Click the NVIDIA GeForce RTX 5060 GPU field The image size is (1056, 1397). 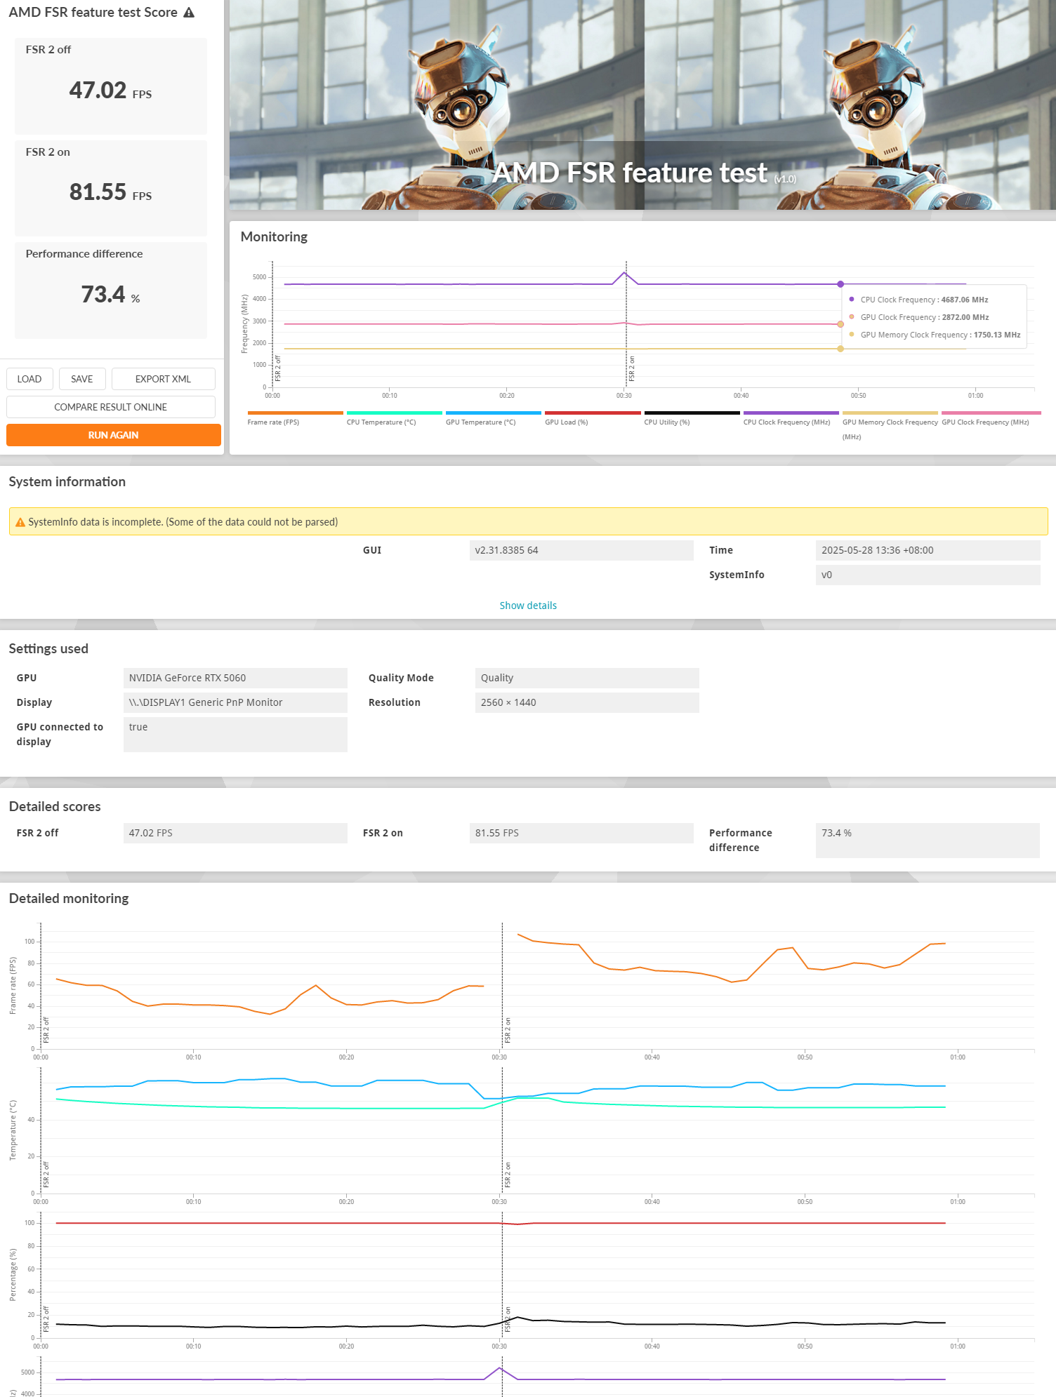pos(235,678)
